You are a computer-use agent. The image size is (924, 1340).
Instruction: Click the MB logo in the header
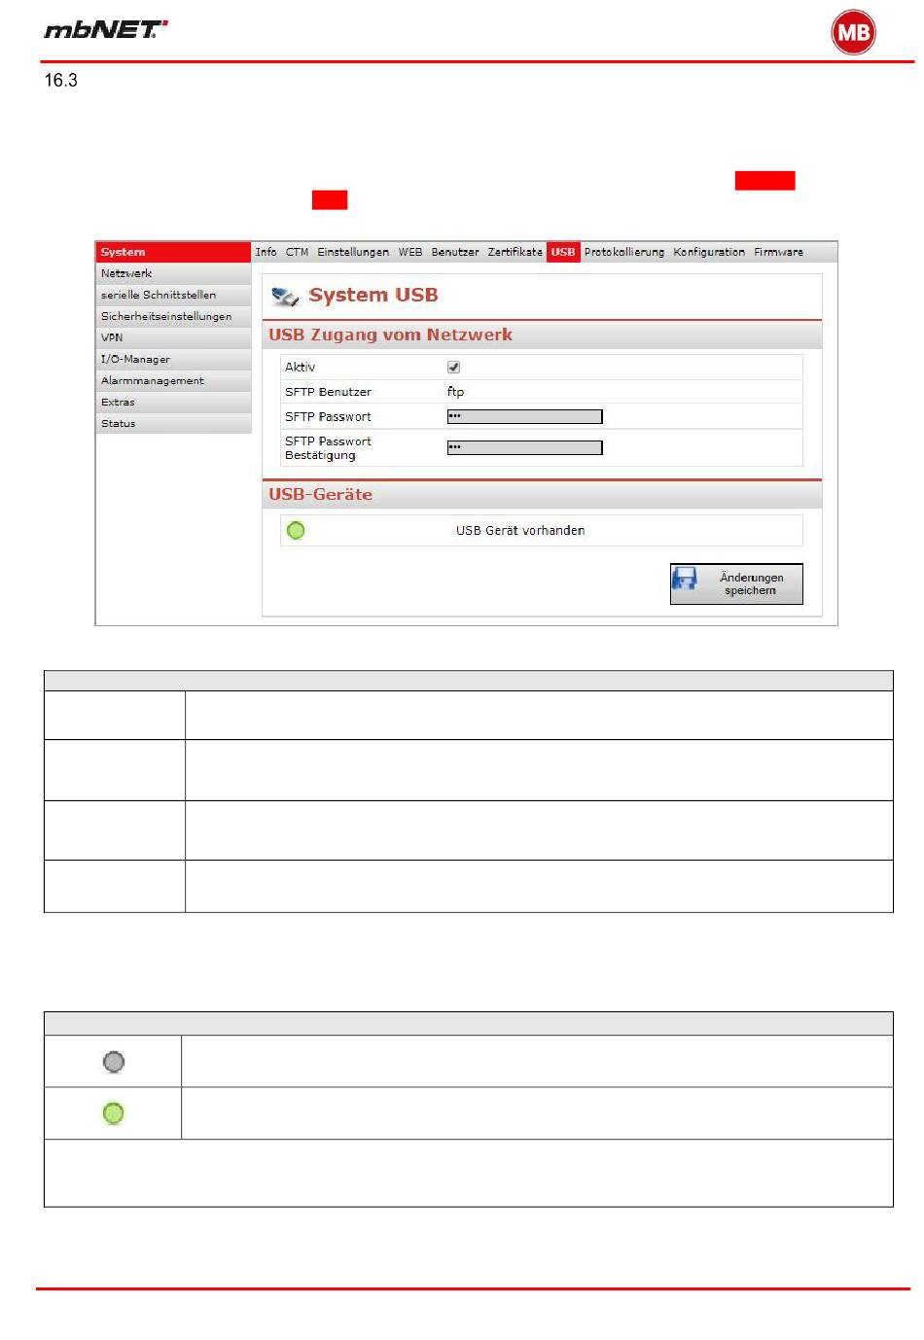[853, 32]
